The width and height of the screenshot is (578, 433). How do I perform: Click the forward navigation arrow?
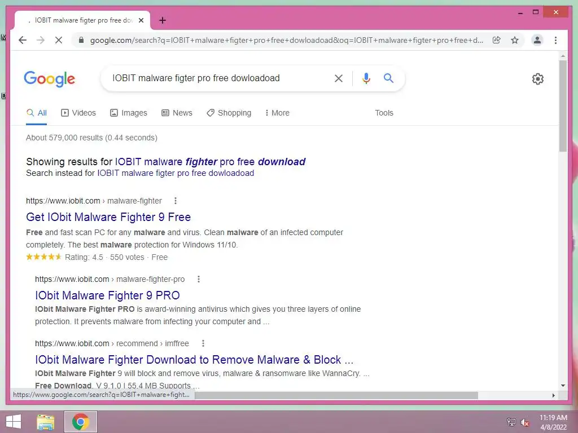[x=41, y=40]
